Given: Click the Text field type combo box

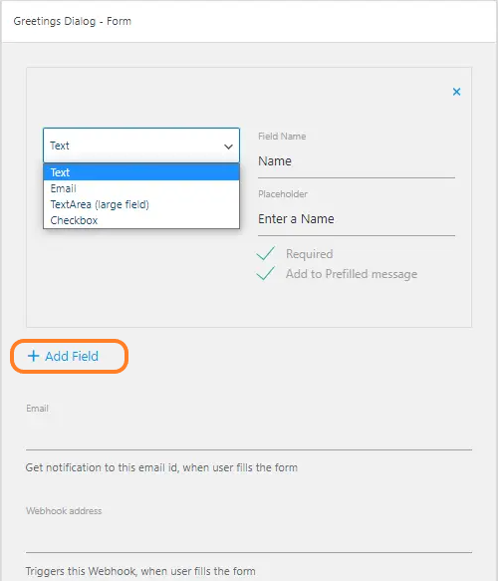Looking at the screenshot, I should tap(141, 146).
